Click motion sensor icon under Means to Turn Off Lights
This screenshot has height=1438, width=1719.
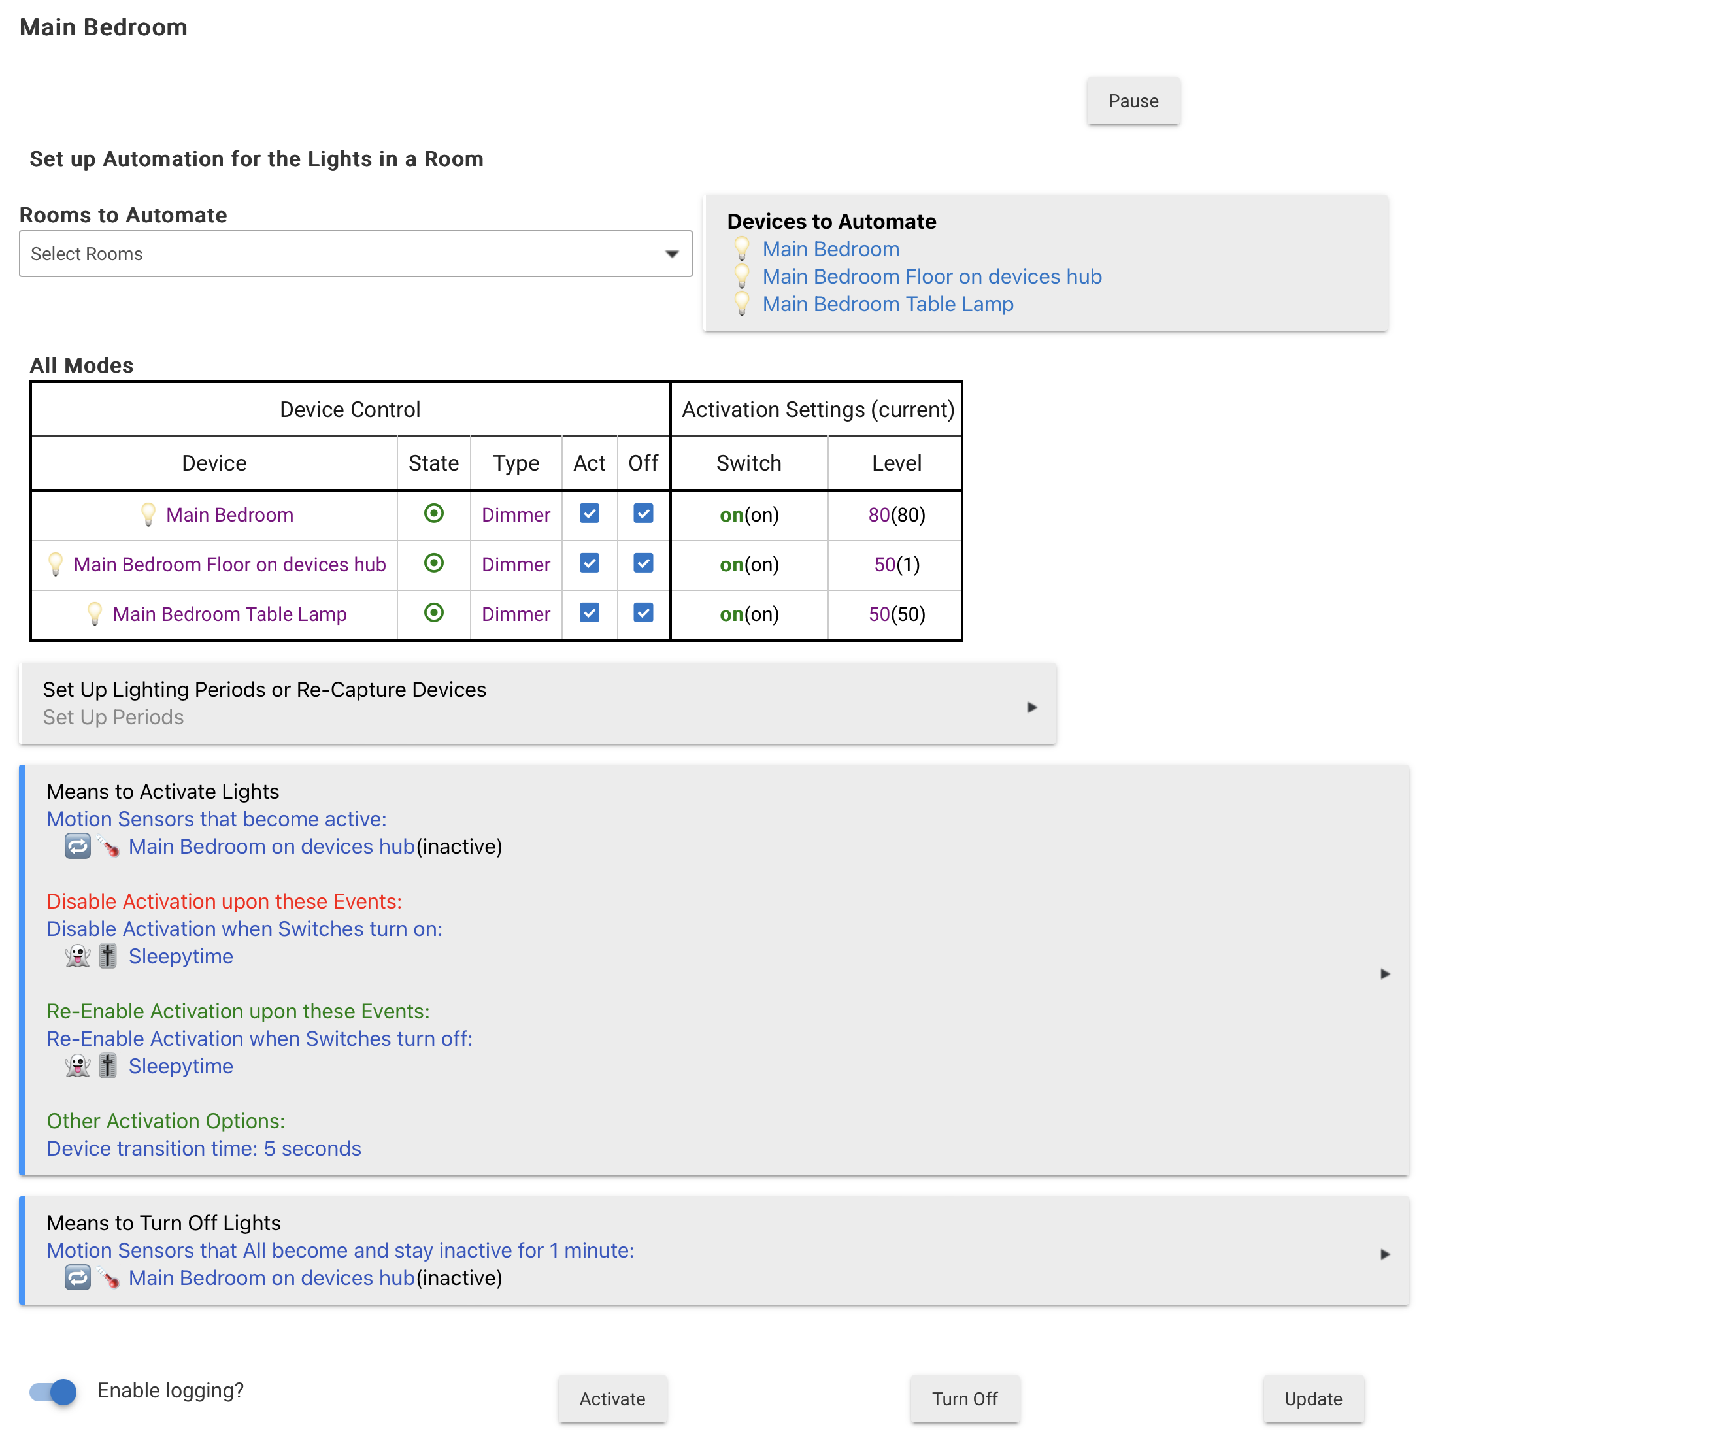pos(108,1278)
